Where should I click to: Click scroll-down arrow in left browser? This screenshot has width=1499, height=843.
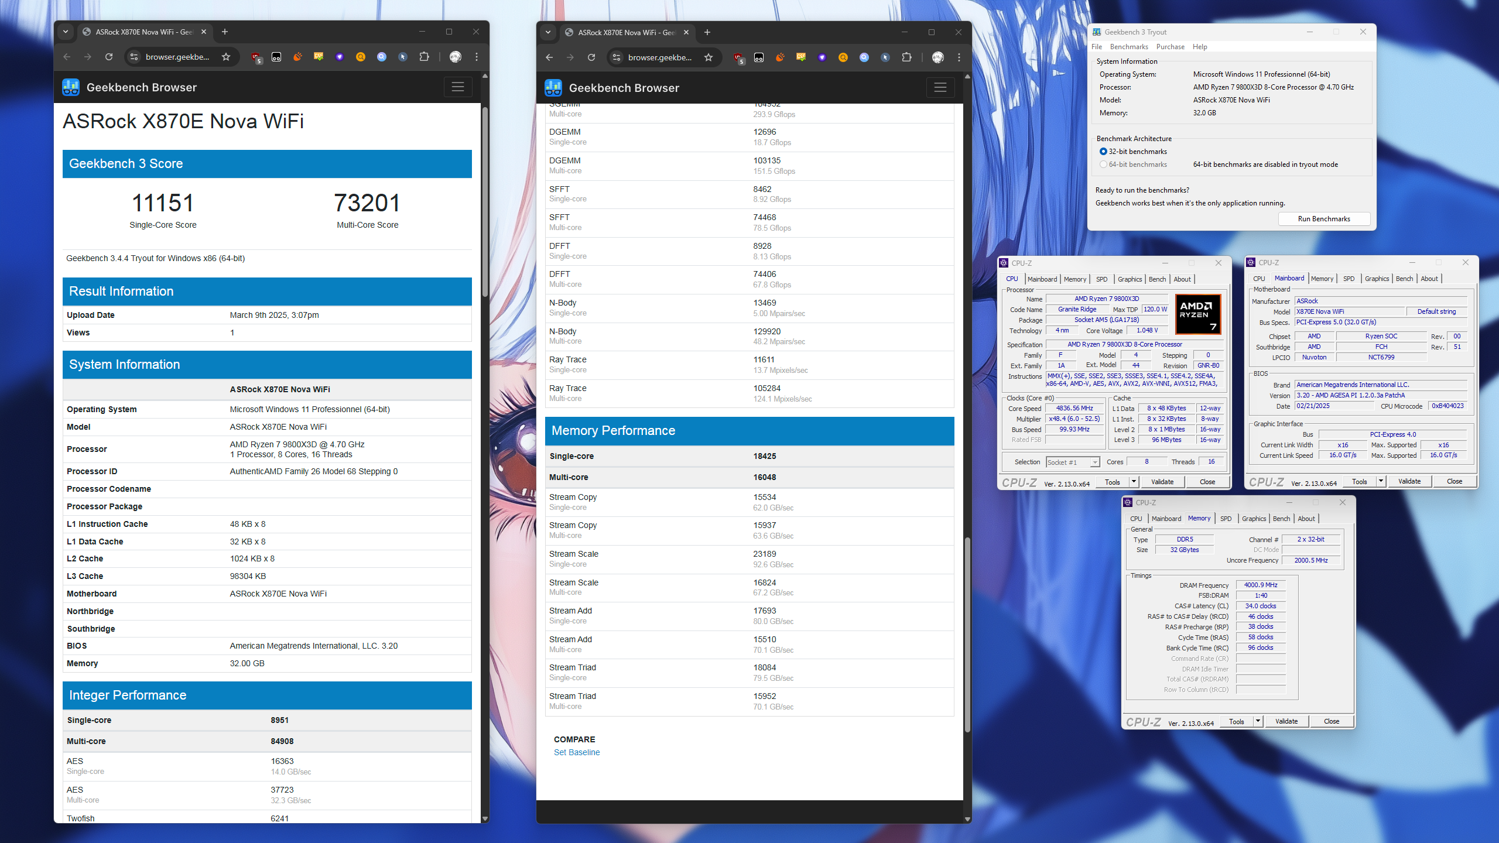(x=485, y=818)
